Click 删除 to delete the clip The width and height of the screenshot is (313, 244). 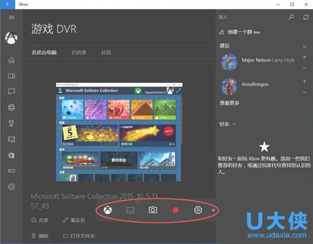[x=40, y=236]
